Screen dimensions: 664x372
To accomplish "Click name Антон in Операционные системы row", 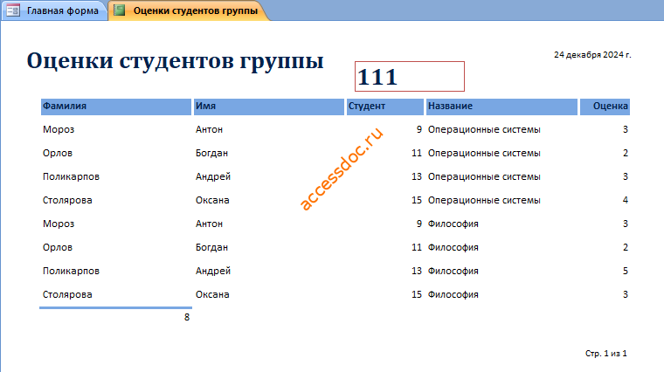I will [x=209, y=129].
